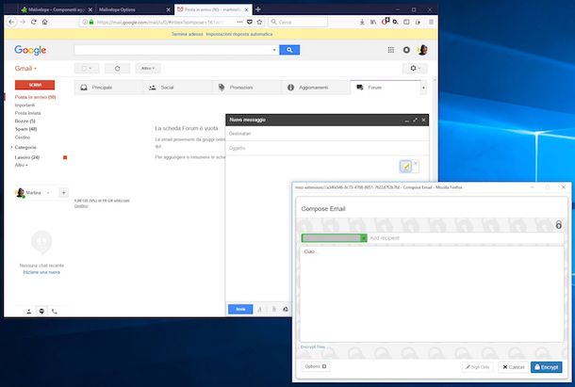Open the Google apps grid
The width and height of the screenshot is (575, 387).
coord(391,50)
